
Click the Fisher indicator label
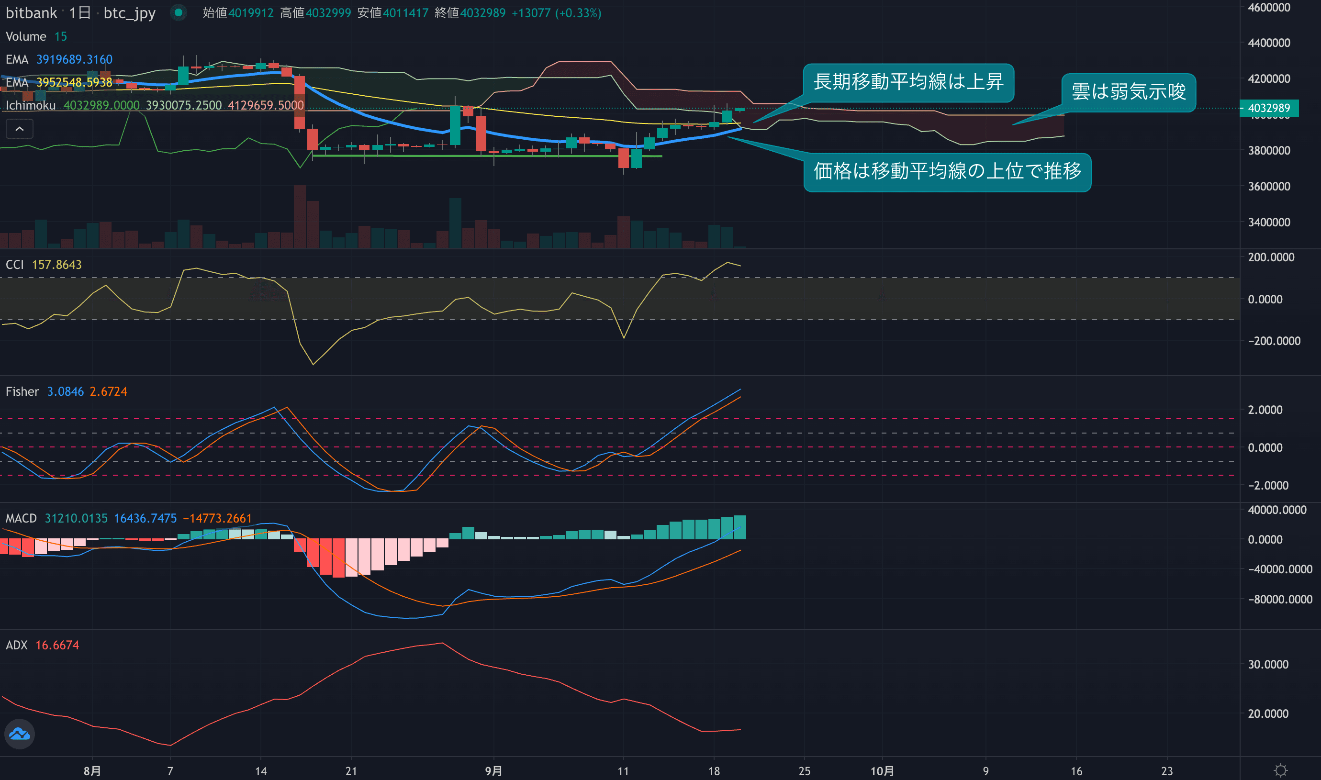pos(22,391)
